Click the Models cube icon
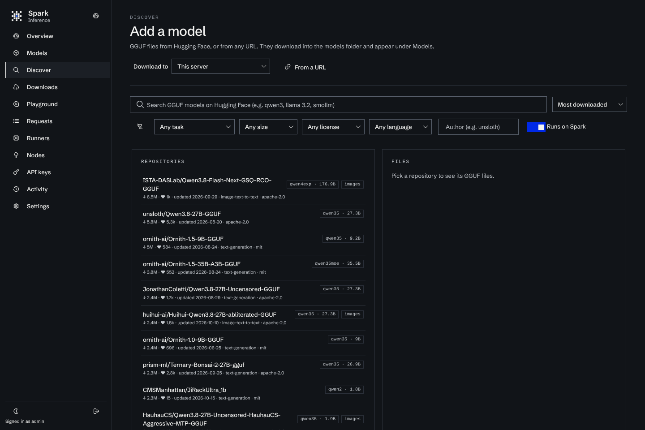Screen dimensions: 645x430 (16, 53)
